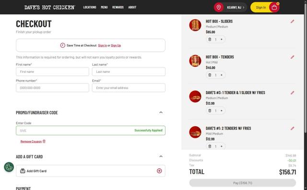This screenshot has width=307, height=190.
Task: Focus the First name field
Action: point(52,71)
